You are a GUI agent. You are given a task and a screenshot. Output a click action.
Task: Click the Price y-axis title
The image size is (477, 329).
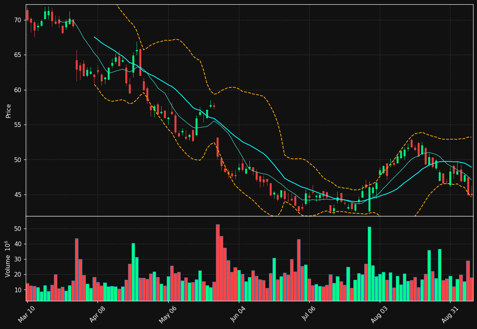tap(9, 111)
